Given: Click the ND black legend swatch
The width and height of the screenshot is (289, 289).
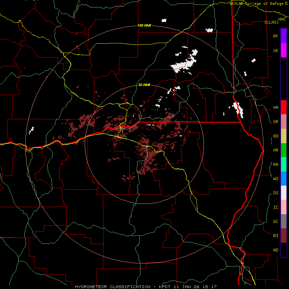Looking at the screenshot, I should coord(284,250).
